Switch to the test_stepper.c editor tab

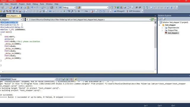(x=12, y=16)
